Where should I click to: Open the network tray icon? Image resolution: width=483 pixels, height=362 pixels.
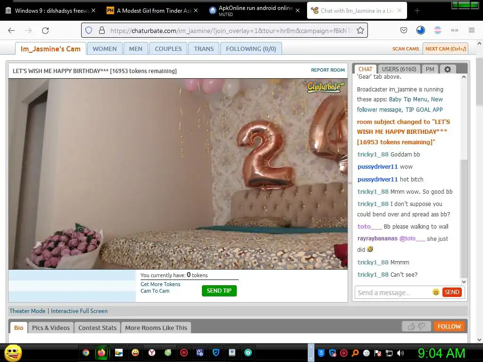click(389, 353)
